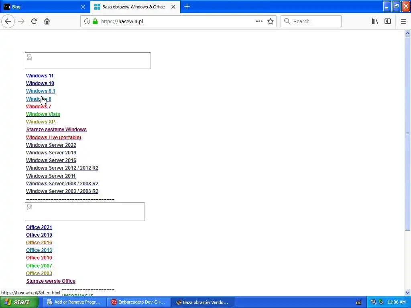Click the scrollbar down arrow
411x308 pixels.
pyautogui.click(x=407, y=292)
